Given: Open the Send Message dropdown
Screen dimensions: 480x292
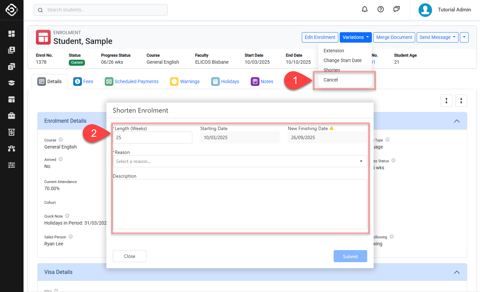Looking at the screenshot, I should pyautogui.click(x=437, y=37).
